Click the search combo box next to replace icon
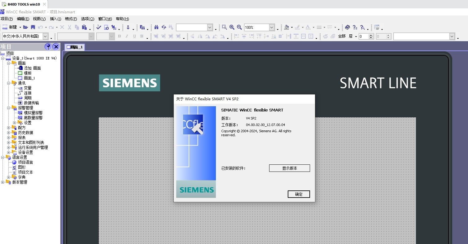Screen dimensions: 468x244 (x=194, y=27)
